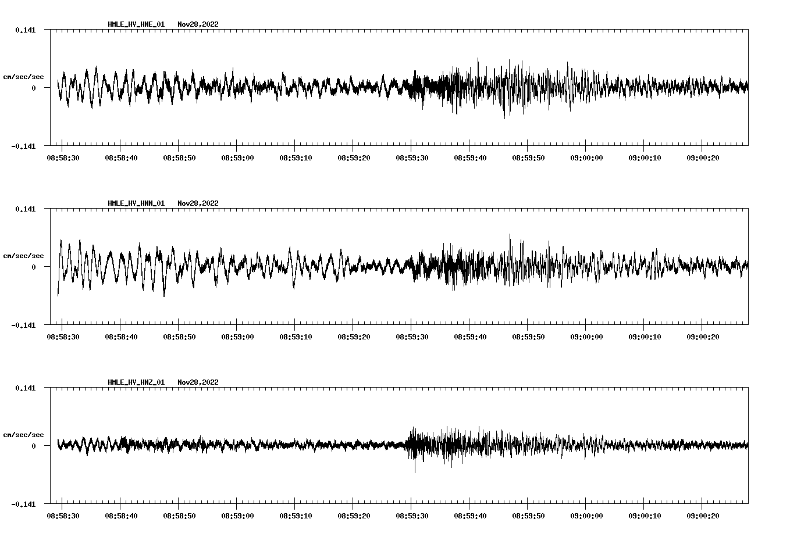This screenshot has height=537, width=790.
Task: Click the -0.141 lower limit on HNE axis
Action: tap(23, 146)
